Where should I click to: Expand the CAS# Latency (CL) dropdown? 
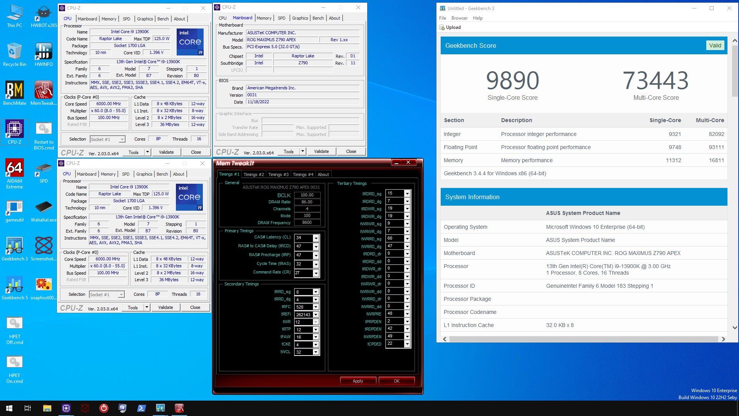pyautogui.click(x=316, y=238)
